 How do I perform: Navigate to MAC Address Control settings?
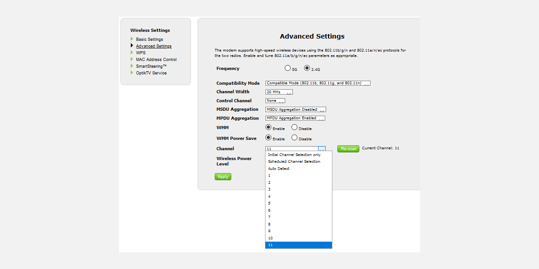point(156,59)
